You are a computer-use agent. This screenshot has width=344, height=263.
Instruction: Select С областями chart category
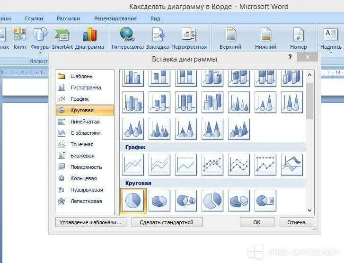tap(85, 133)
